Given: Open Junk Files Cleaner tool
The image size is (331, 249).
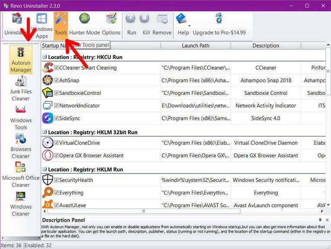Looking at the screenshot, I should (x=21, y=89).
